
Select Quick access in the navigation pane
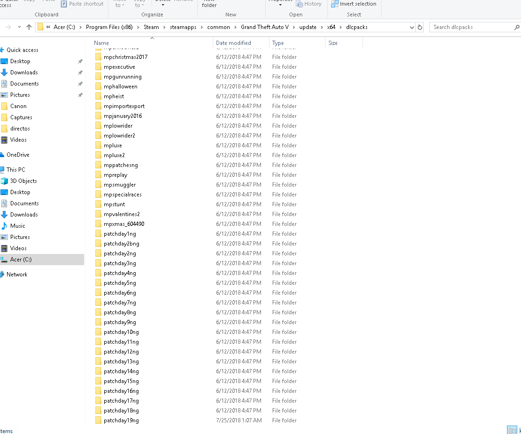[x=22, y=50]
